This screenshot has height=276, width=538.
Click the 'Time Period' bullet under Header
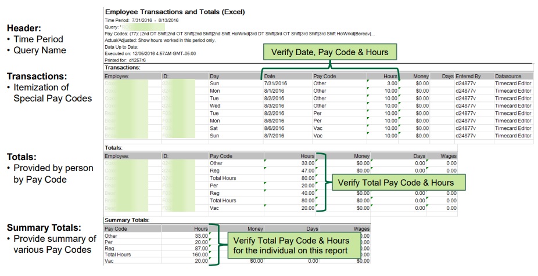point(39,39)
